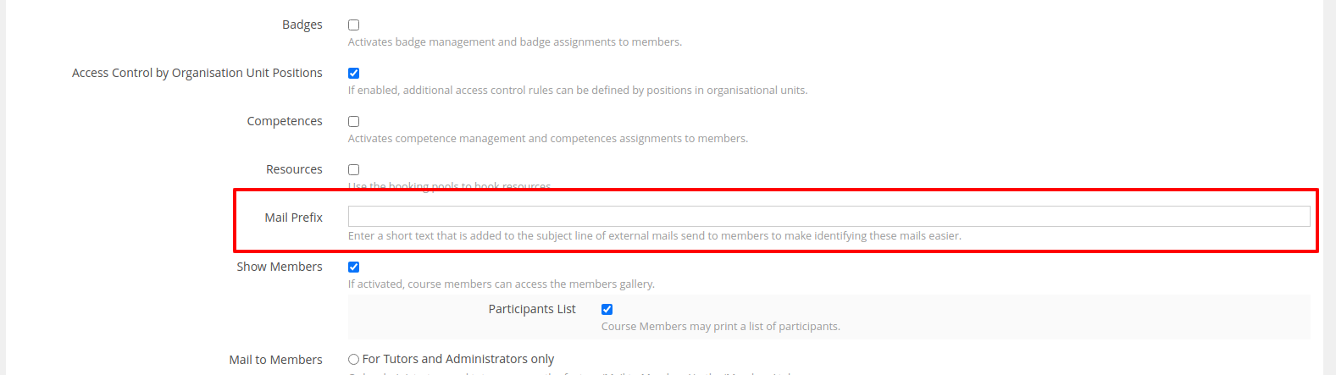Enable the Badges checkbox
The height and width of the screenshot is (375, 1336).
point(354,25)
